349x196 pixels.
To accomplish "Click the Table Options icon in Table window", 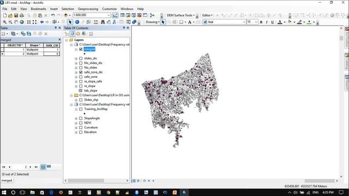I will [x=3, y=34].
